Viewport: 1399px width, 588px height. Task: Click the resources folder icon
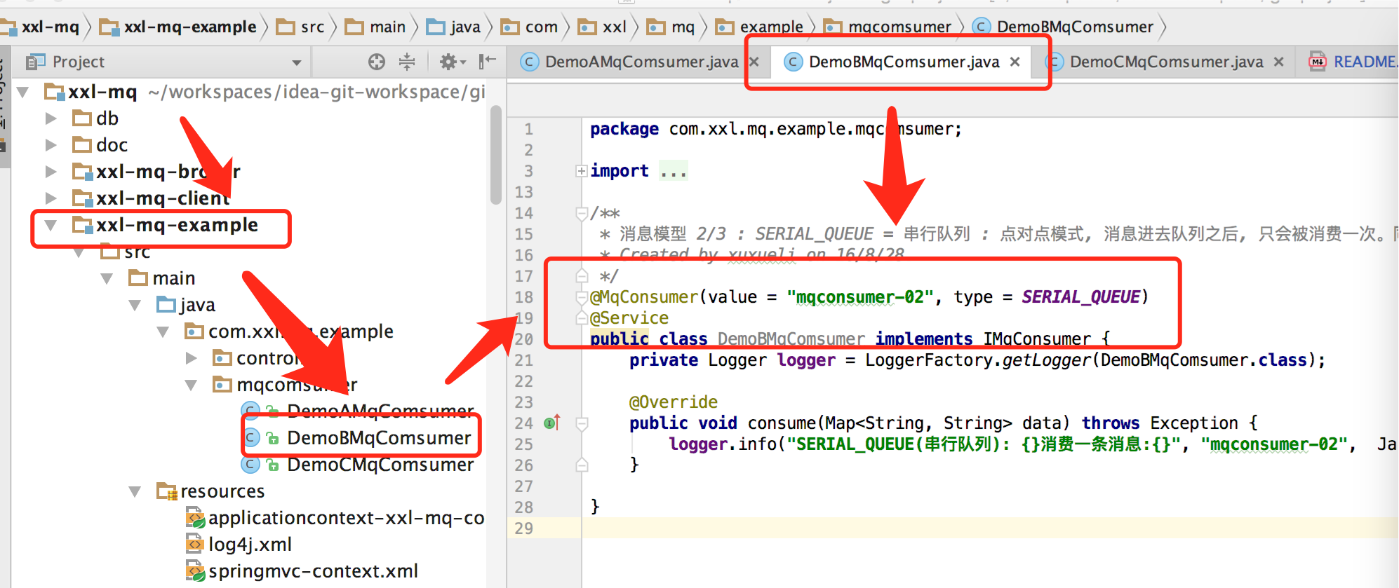tap(167, 491)
